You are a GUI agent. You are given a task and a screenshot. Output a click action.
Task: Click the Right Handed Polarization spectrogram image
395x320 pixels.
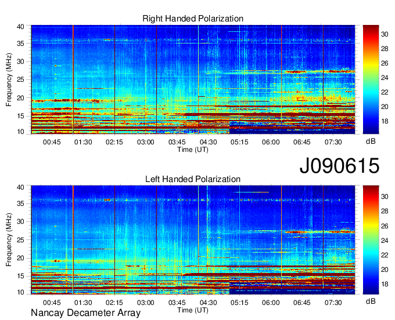pyautogui.click(x=193, y=79)
